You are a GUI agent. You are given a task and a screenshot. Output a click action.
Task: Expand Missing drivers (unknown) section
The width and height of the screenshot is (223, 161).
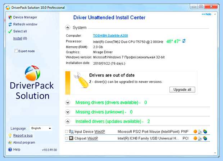(68, 112)
